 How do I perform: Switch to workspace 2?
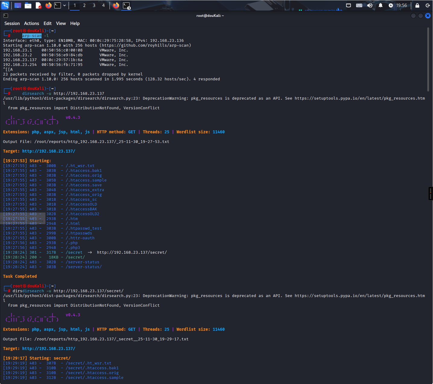pyautogui.click(x=84, y=5)
